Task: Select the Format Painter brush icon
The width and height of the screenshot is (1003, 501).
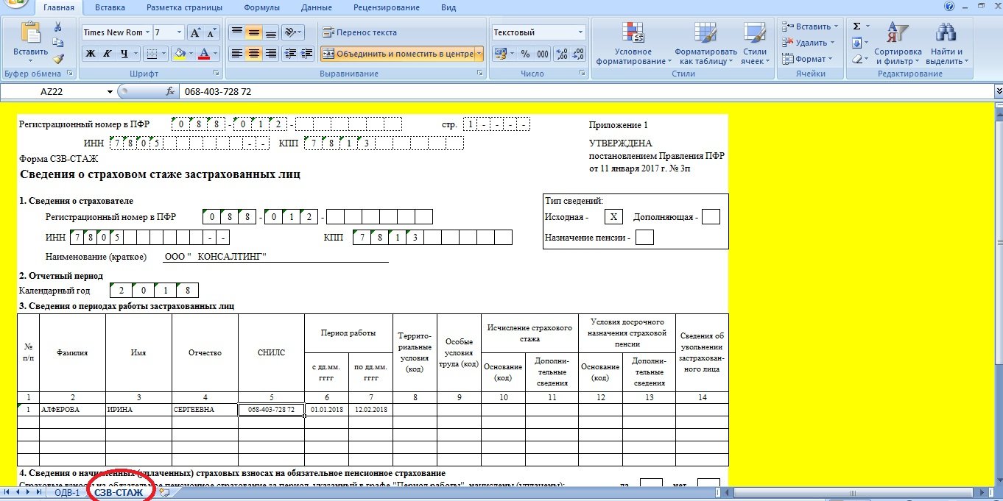Action: coord(58,59)
